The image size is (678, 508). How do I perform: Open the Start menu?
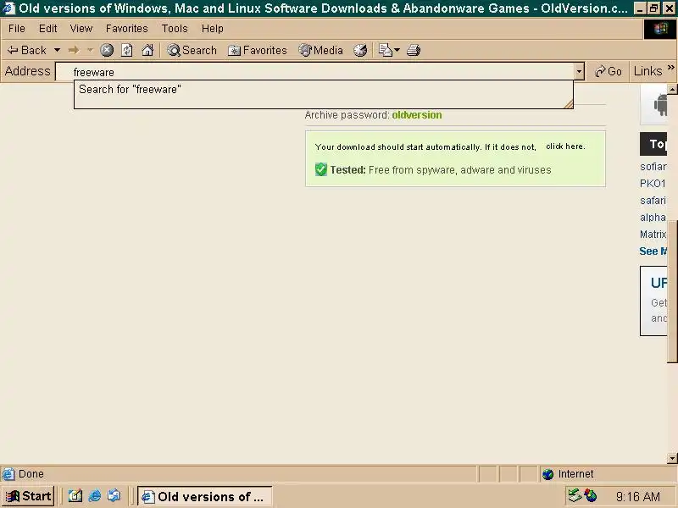[28, 496]
